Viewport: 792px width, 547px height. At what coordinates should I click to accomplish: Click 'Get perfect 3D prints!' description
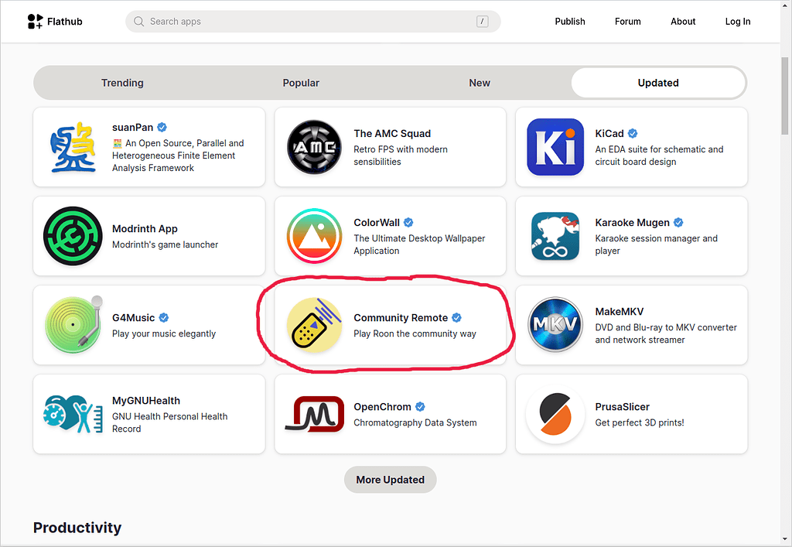640,422
